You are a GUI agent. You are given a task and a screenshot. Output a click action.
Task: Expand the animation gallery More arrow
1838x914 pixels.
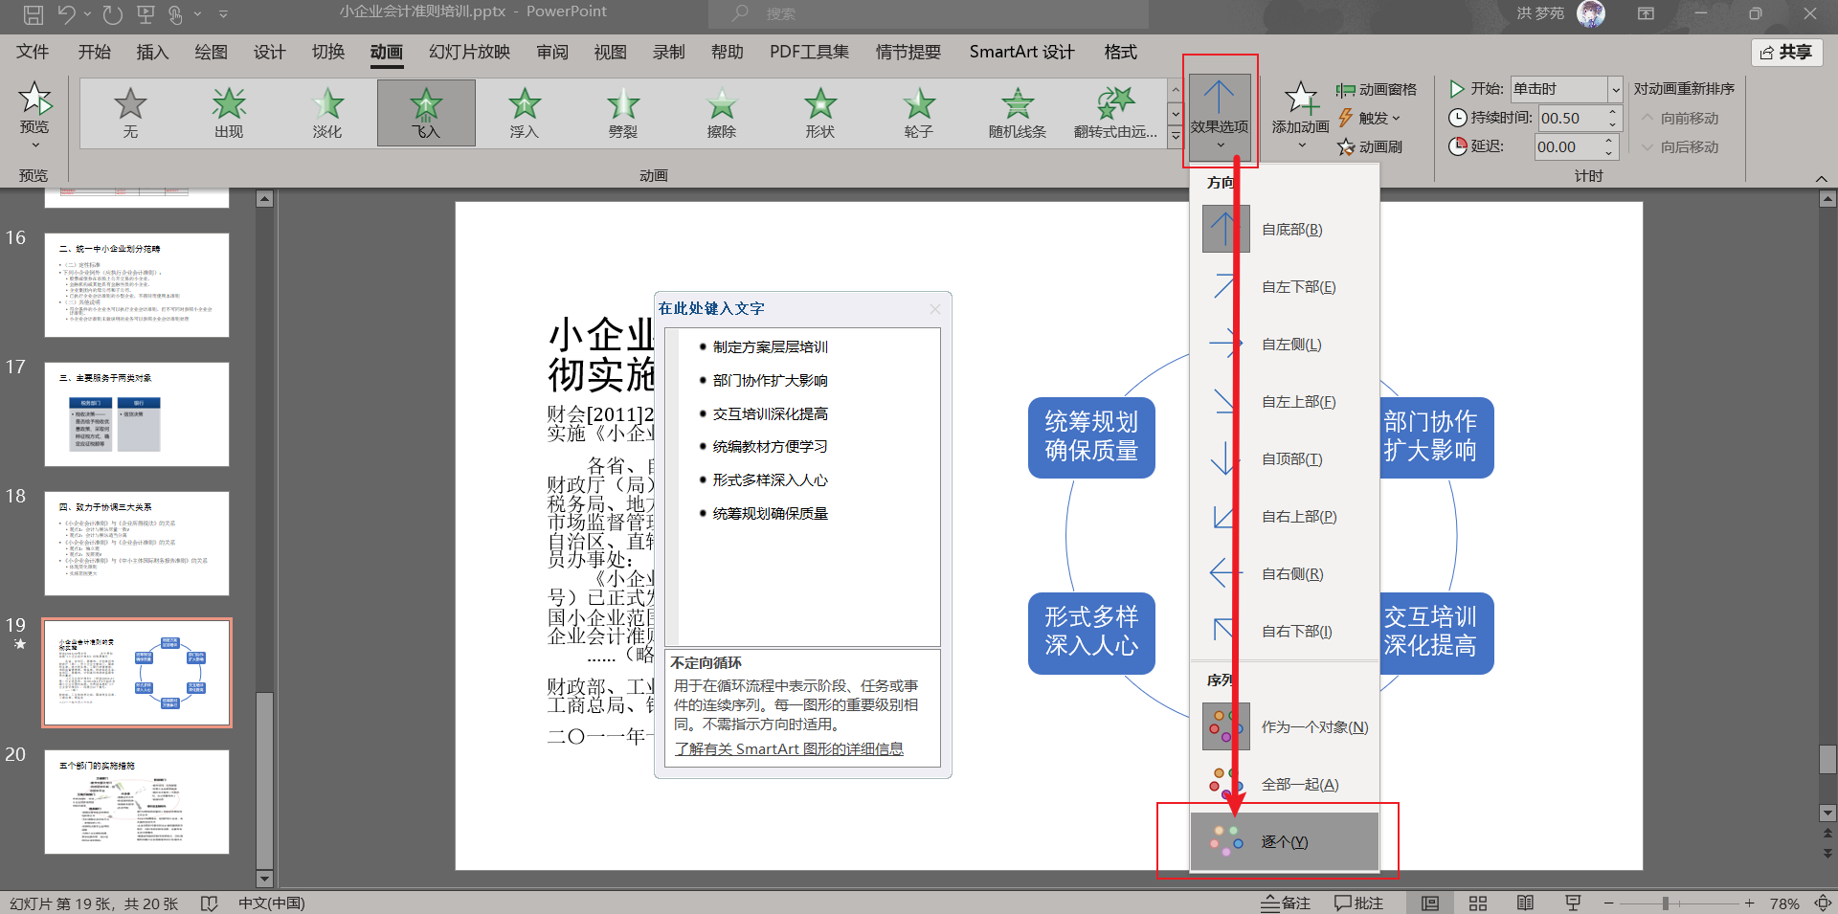(1176, 136)
